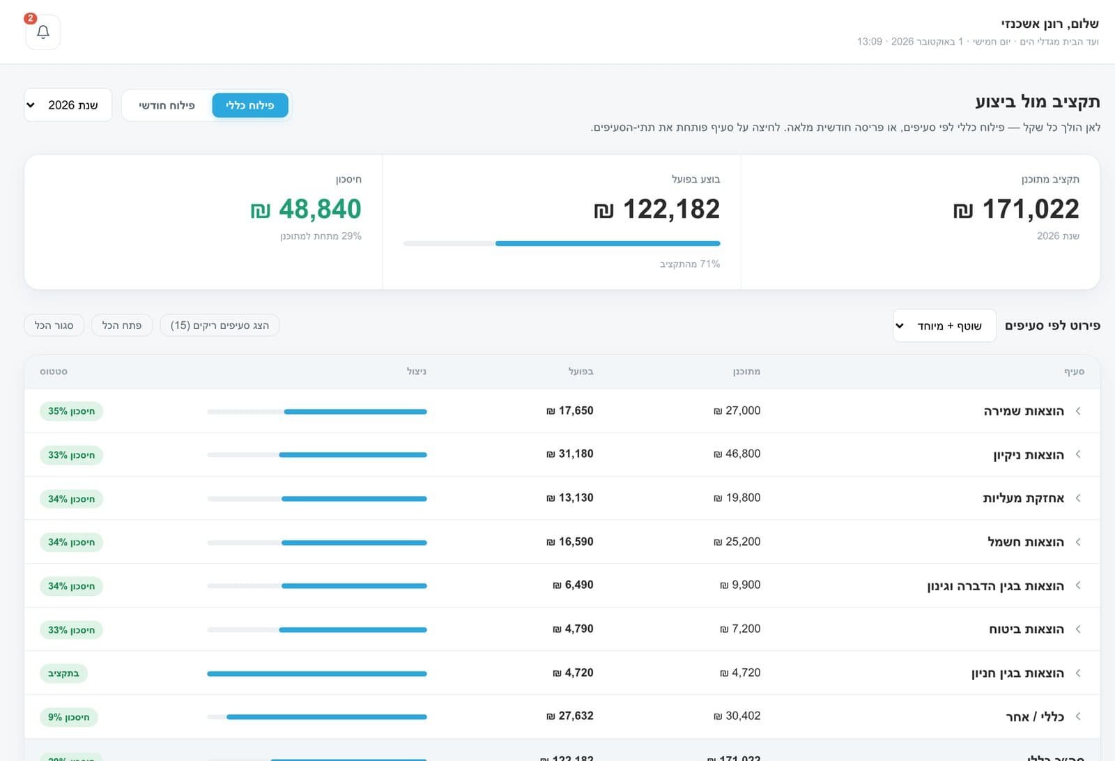Click the חיסכון 35% status badge
This screenshot has width=1115, height=761.
71,411
